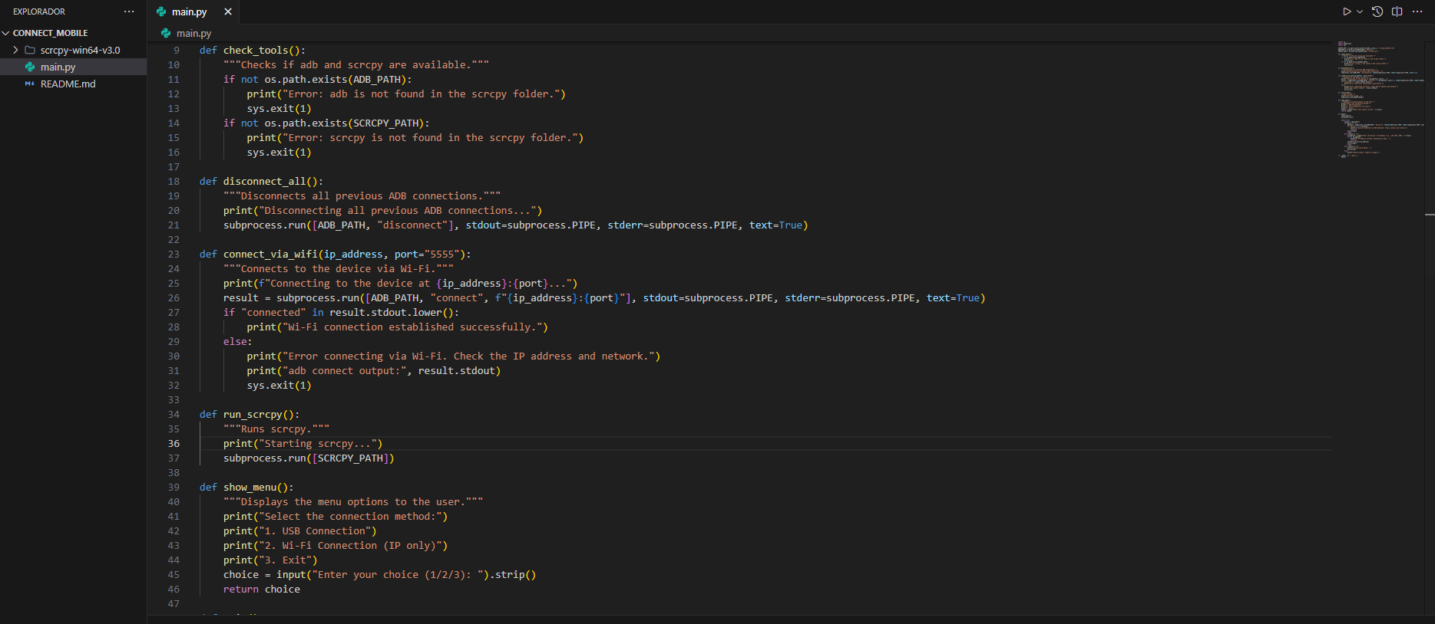Click print("3. Exit") line
The image size is (1435, 624).
point(270,560)
